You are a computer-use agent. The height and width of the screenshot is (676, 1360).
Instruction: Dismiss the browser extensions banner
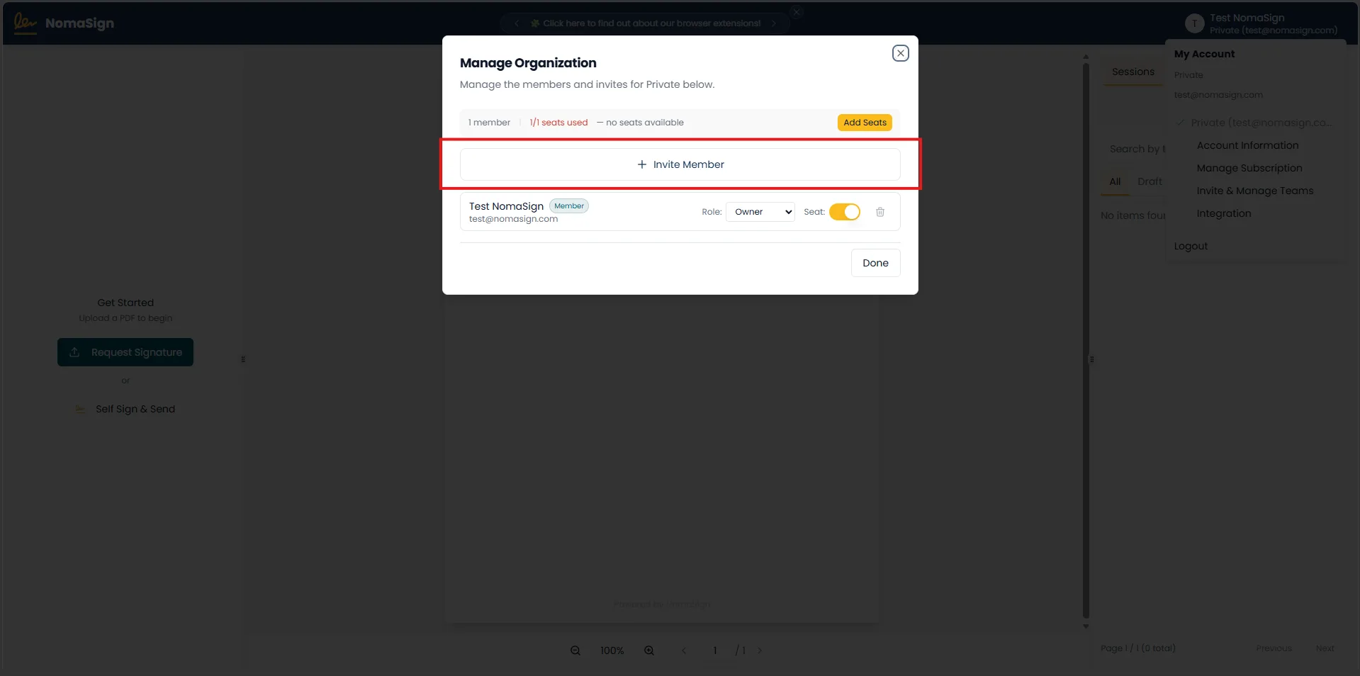tap(797, 12)
